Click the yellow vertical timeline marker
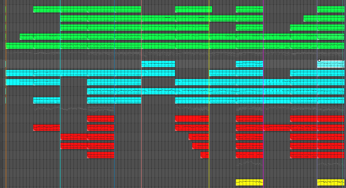The image size is (346, 188). [209, 109]
